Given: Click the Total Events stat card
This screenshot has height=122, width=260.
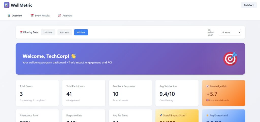Looking at the screenshot, I should [37, 93].
